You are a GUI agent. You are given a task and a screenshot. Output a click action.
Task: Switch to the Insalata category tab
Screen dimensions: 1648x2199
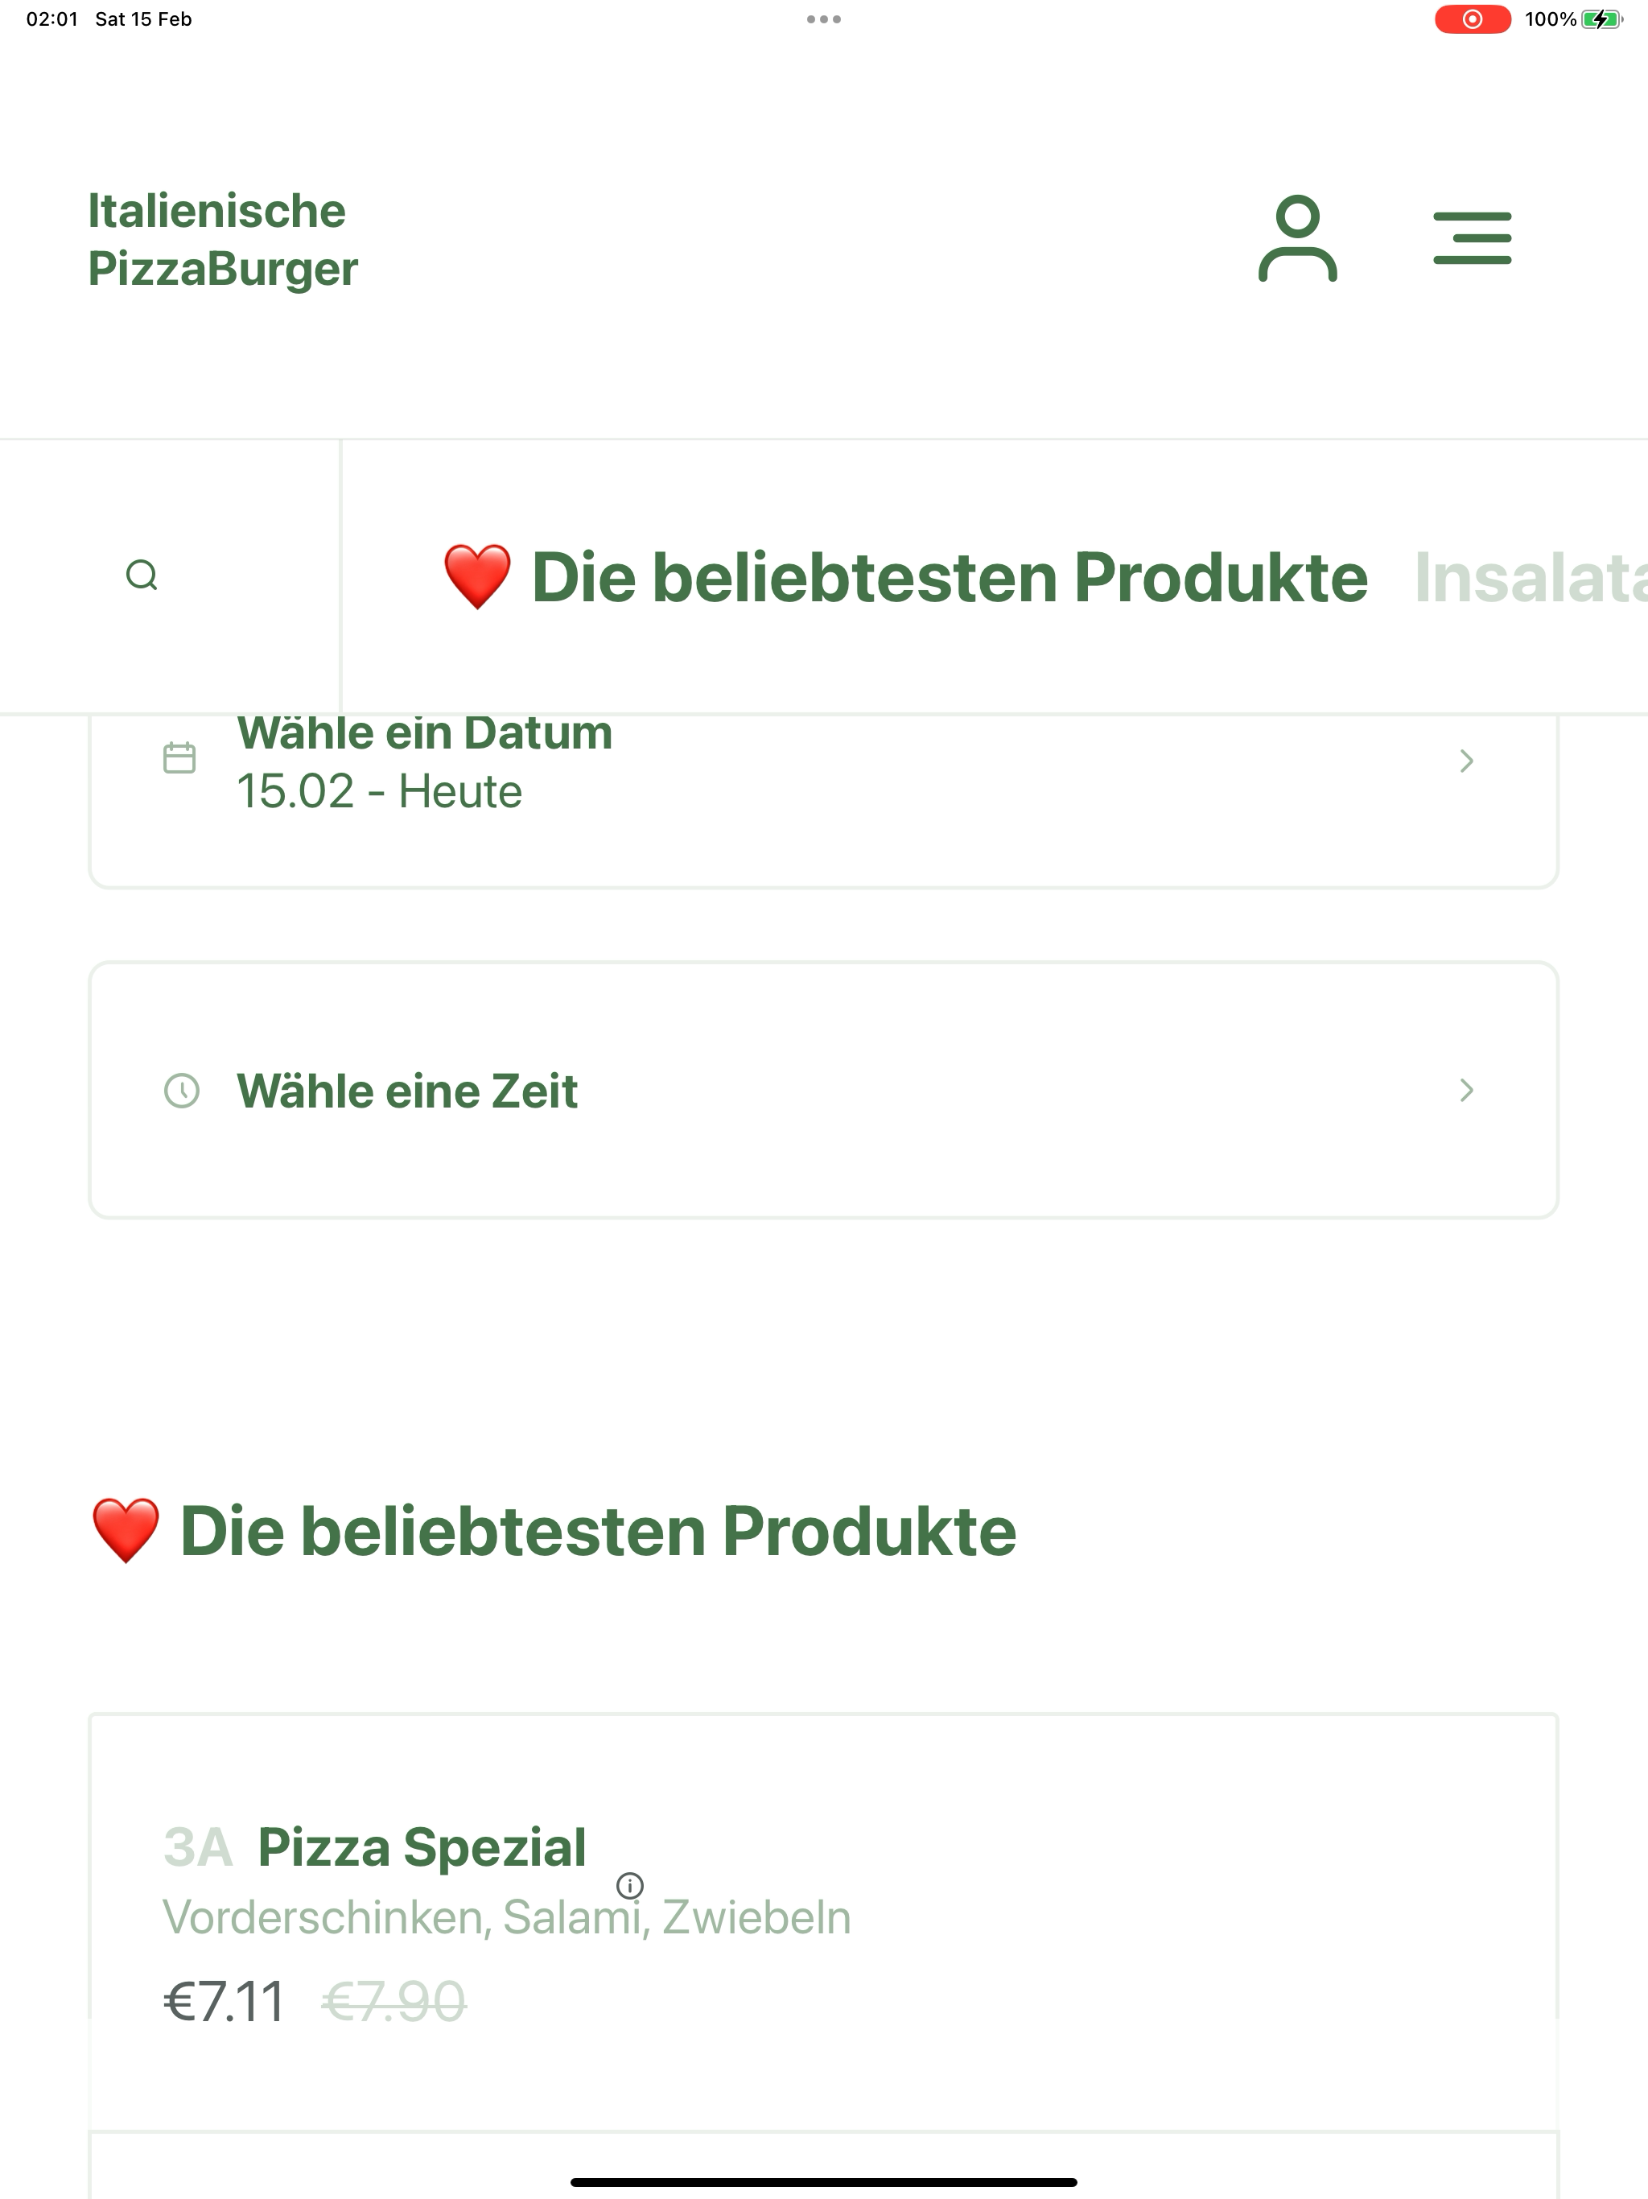coord(1531,576)
